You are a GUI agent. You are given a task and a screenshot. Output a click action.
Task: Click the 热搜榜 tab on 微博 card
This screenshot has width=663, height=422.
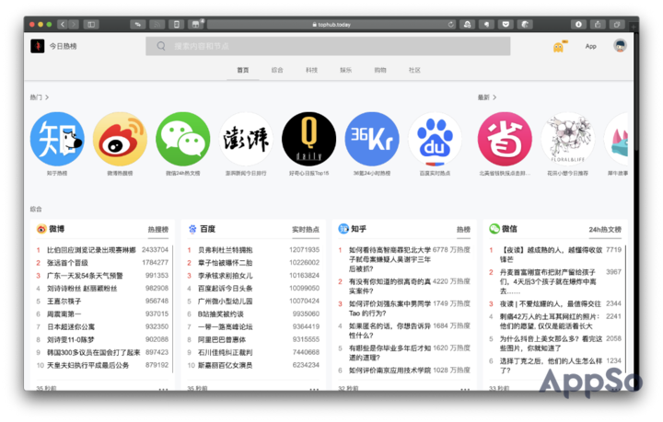pos(158,230)
